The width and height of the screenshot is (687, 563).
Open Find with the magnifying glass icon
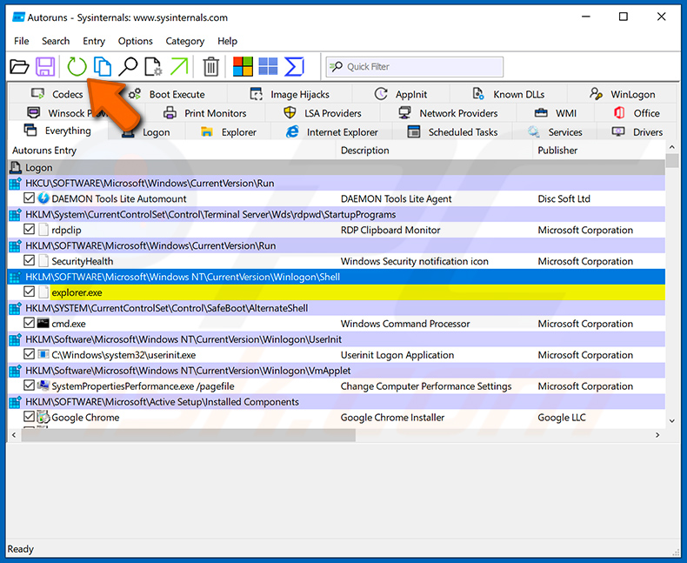(x=128, y=67)
